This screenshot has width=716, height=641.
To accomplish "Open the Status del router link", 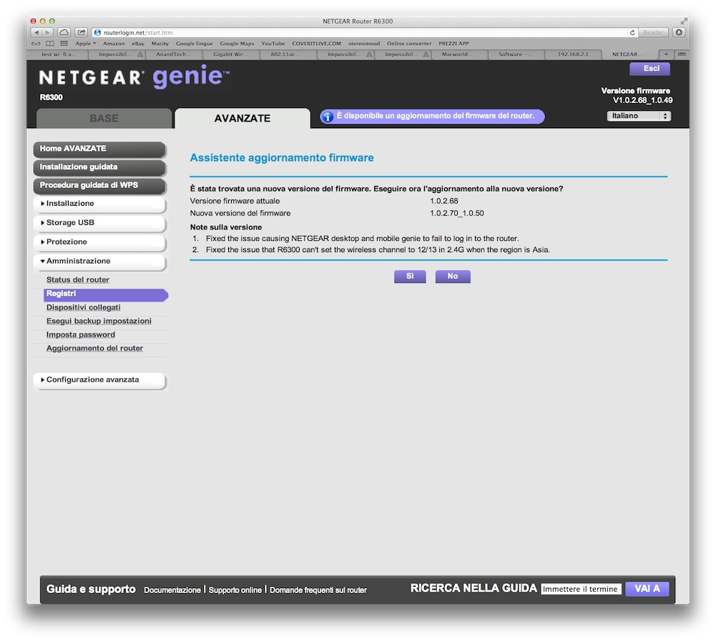I will pos(78,279).
